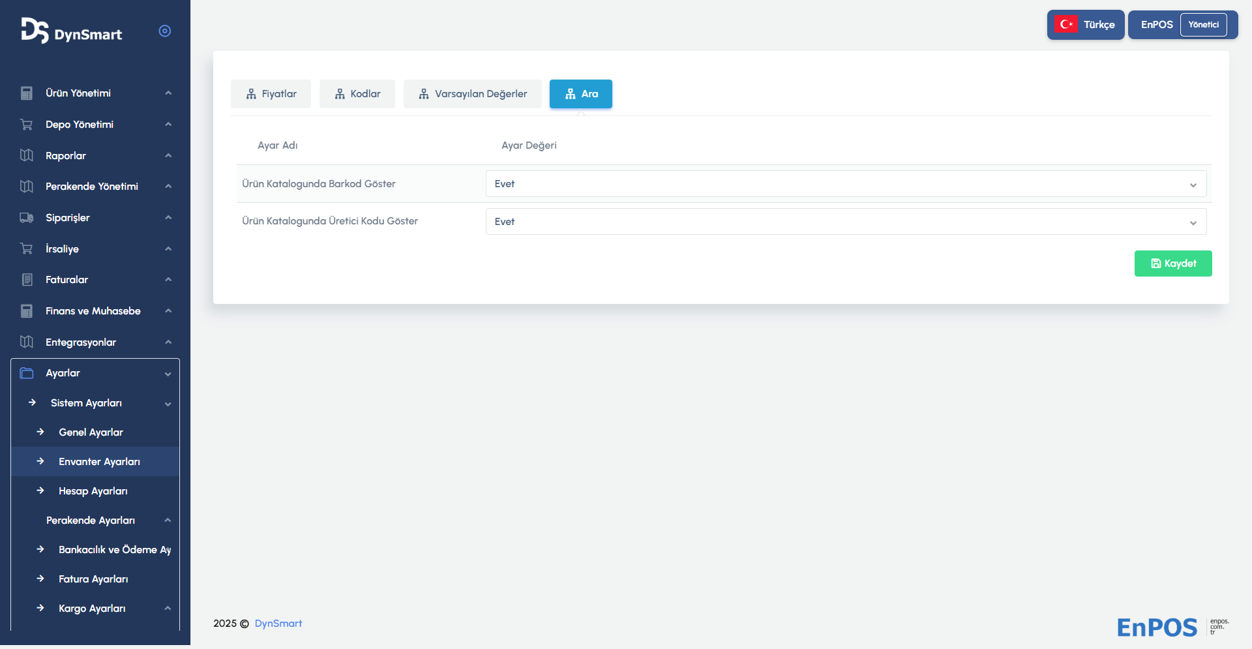This screenshot has width=1252, height=649.
Task: Click the Depo Yönetimi cart icon
Action: 27,125
